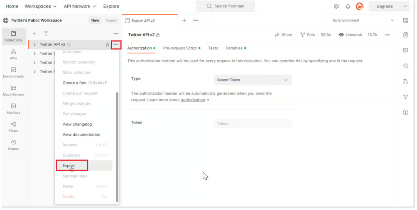Click Twitter's Public Workspace title
This screenshot has height=210, width=417.
[x=36, y=20]
